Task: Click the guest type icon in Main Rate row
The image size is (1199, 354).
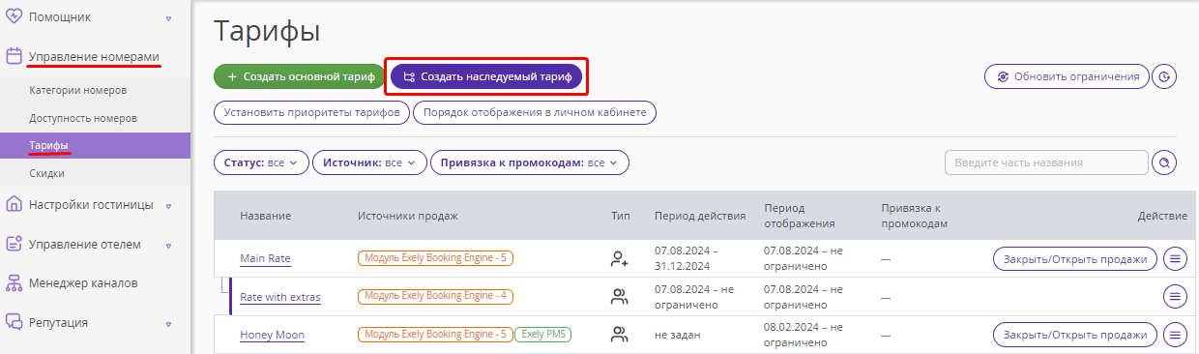Action: pyautogui.click(x=620, y=258)
